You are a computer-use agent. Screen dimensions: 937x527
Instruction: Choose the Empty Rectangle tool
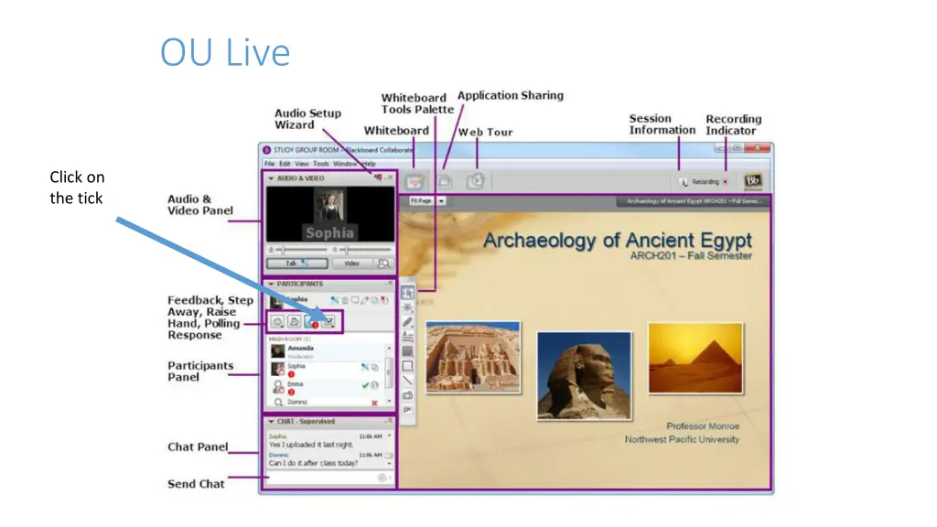click(407, 366)
